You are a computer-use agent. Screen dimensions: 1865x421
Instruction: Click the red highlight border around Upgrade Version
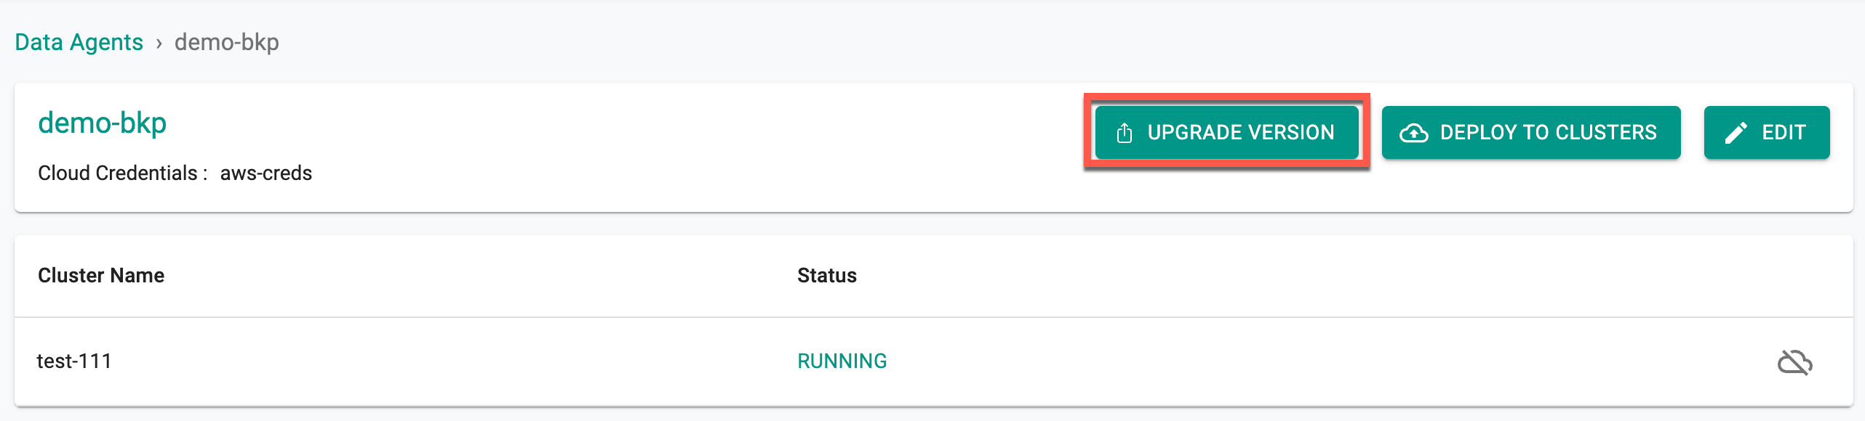[1227, 97]
